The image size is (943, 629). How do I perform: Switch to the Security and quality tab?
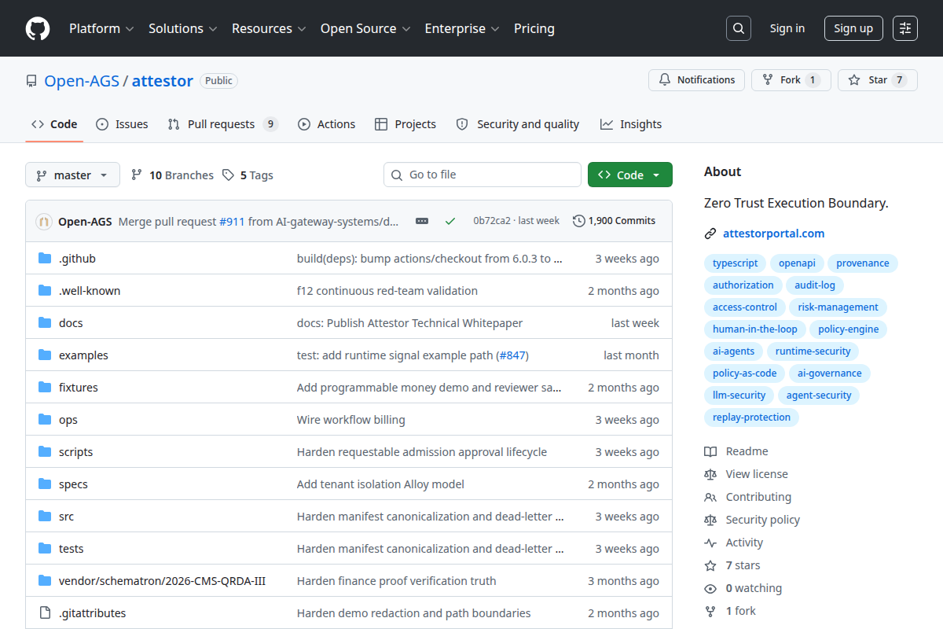point(518,124)
